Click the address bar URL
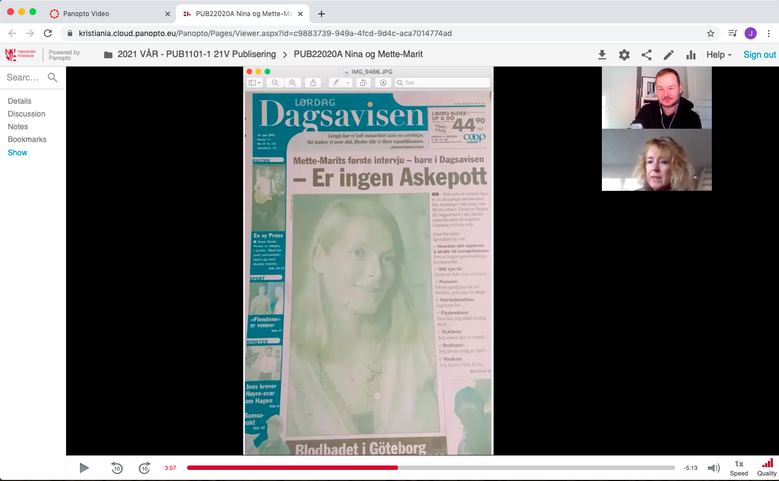779x481 pixels. (265, 33)
